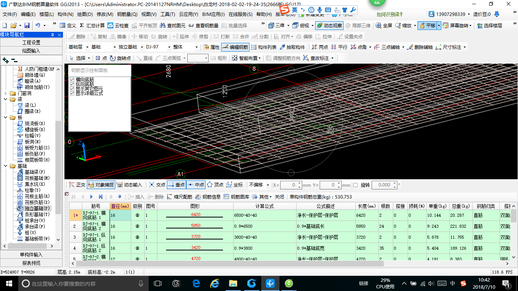Image resolution: width=518 pixels, height=291 pixels.
Task: Click the X coordinate input field
Action: [x=291, y=185]
